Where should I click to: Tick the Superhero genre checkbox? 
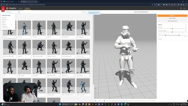point(2,26)
